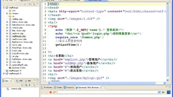The image size is (173, 97).
Task: Expand empList.php node
Action: (7, 33)
